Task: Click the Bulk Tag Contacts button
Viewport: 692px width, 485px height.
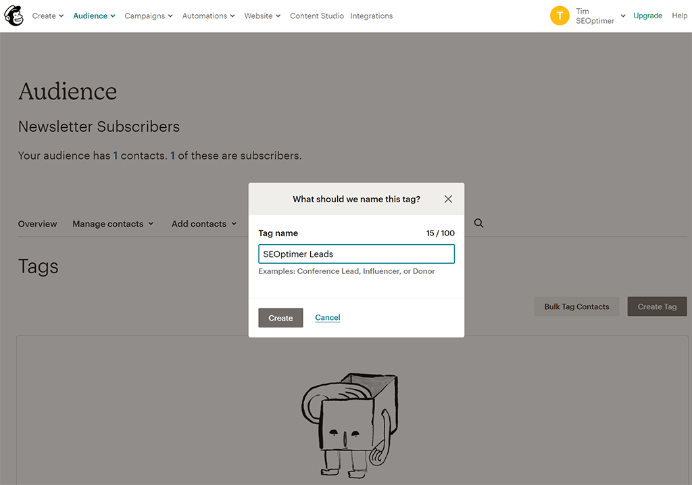Action: coord(576,306)
